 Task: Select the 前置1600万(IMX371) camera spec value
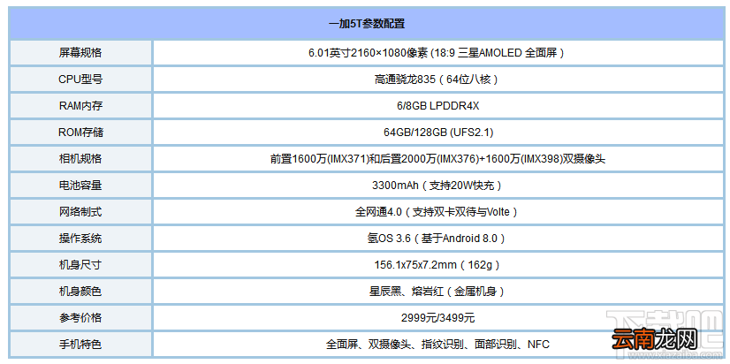[437, 159]
